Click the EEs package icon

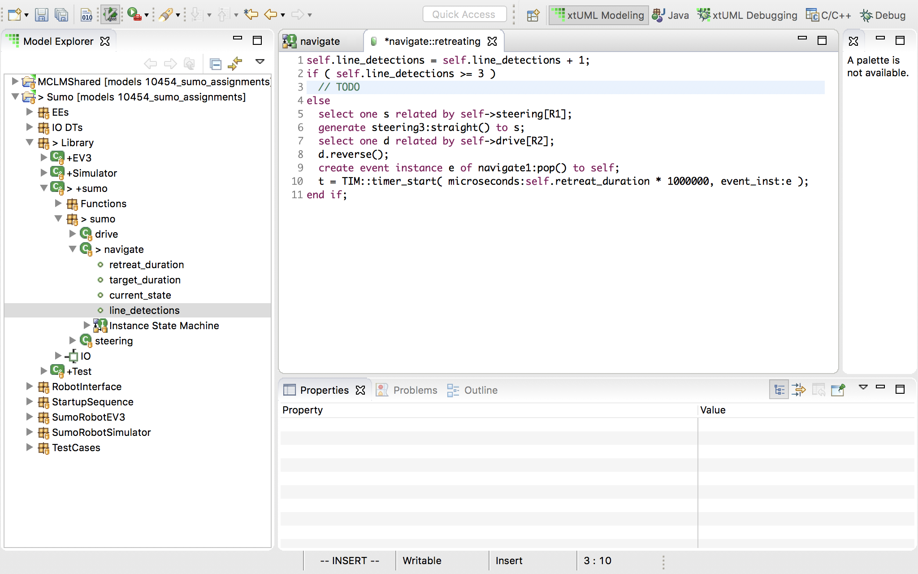pyautogui.click(x=43, y=112)
